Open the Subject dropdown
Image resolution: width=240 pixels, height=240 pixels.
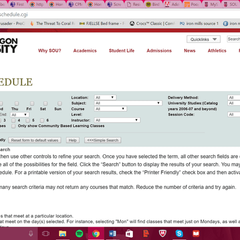tap(128, 103)
